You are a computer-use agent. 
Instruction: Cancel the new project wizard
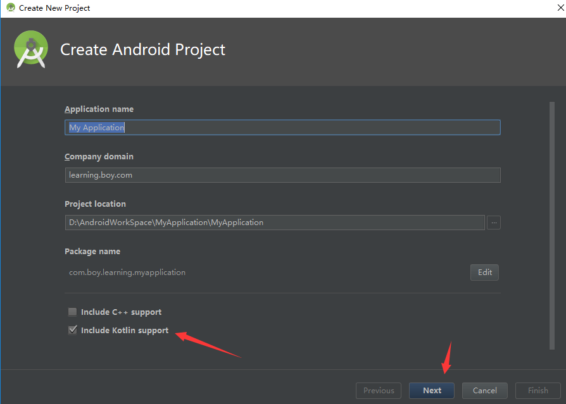[x=485, y=391]
